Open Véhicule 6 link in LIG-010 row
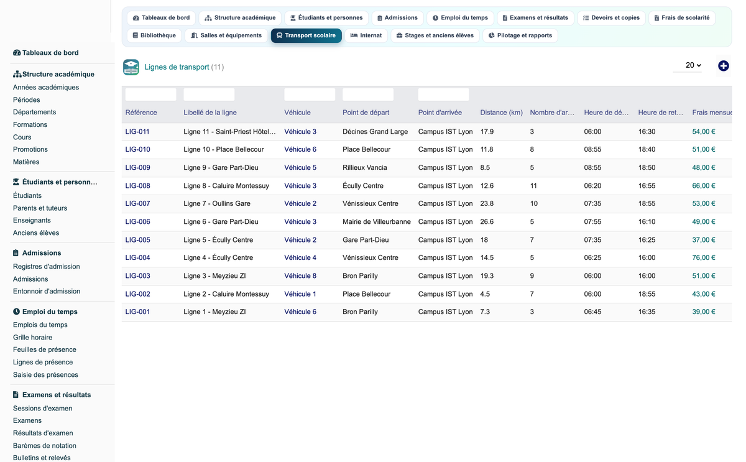 tap(300, 150)
